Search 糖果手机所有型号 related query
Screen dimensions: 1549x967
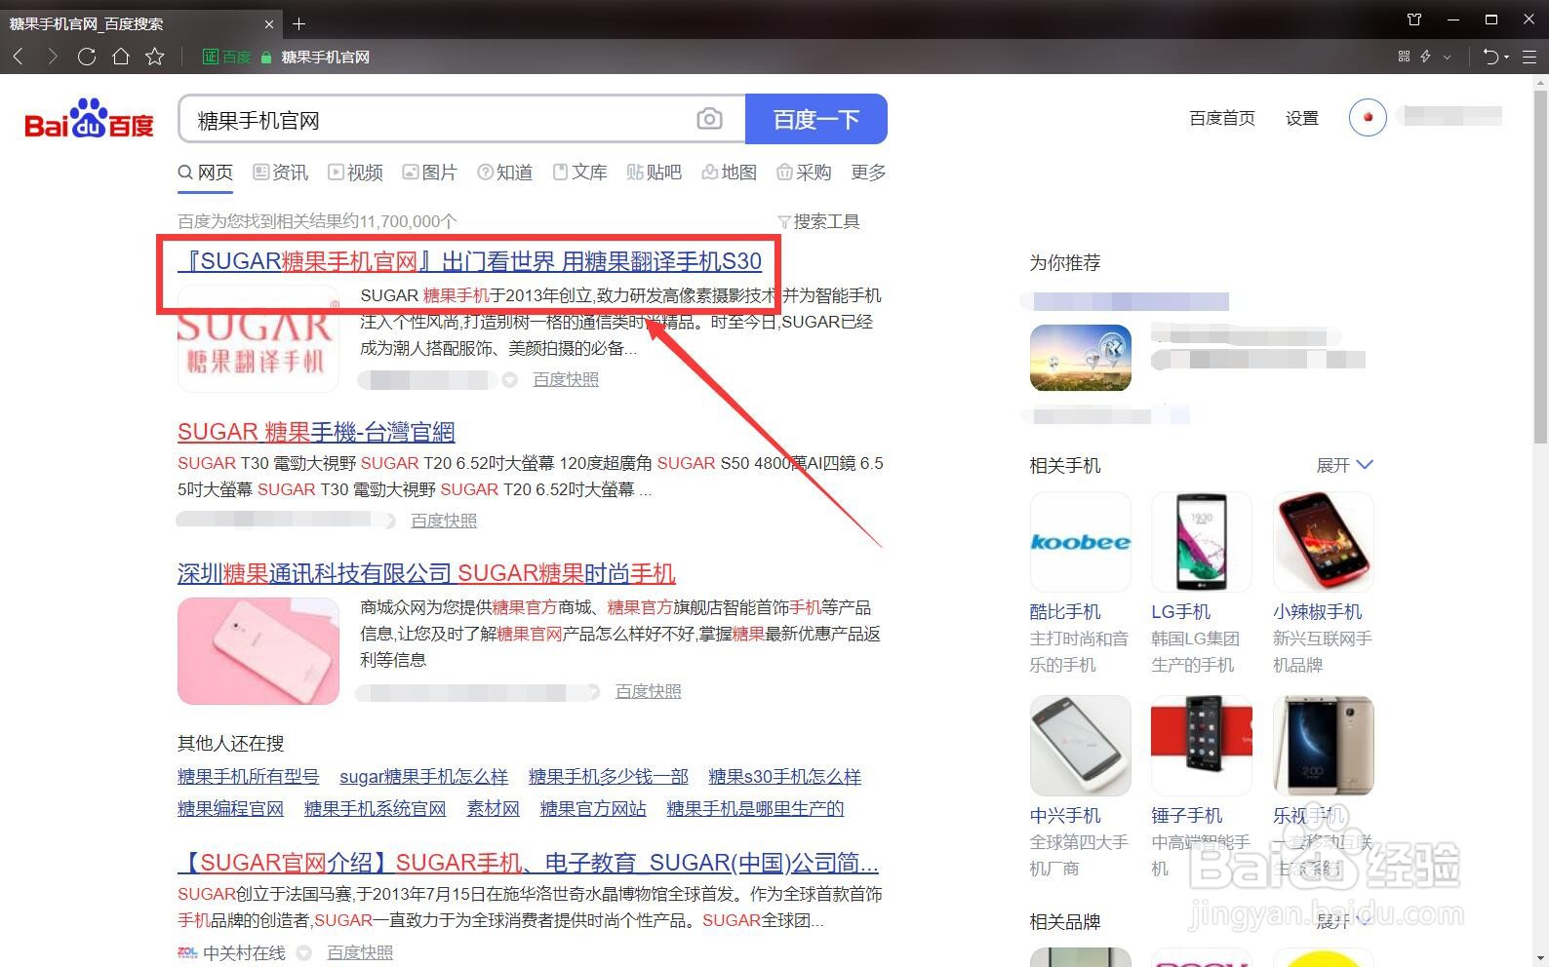pos(249,777)
